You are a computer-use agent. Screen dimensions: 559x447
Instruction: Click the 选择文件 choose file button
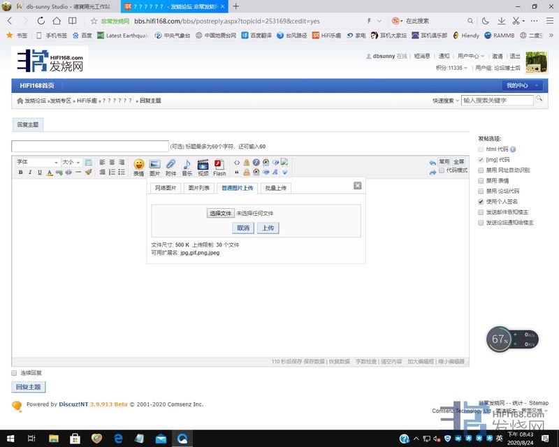[x=219, y=213]
